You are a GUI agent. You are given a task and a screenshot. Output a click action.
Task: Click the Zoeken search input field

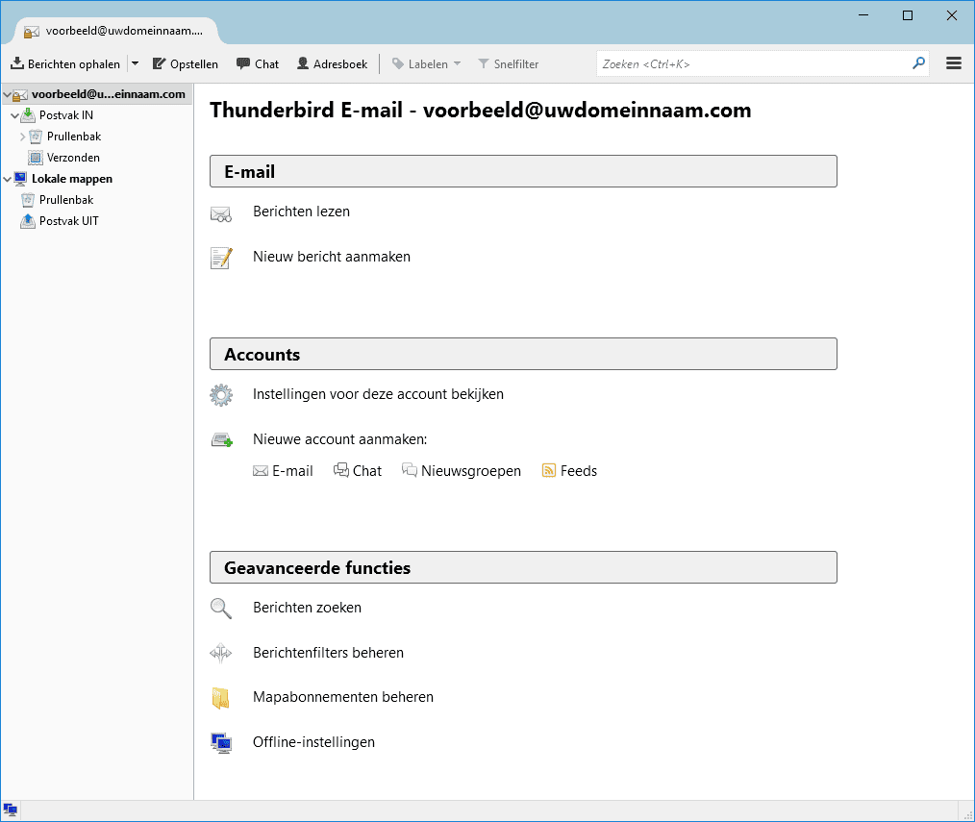tap(750, 64)
